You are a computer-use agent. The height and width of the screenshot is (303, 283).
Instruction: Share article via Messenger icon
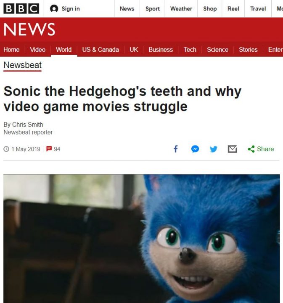195,149
